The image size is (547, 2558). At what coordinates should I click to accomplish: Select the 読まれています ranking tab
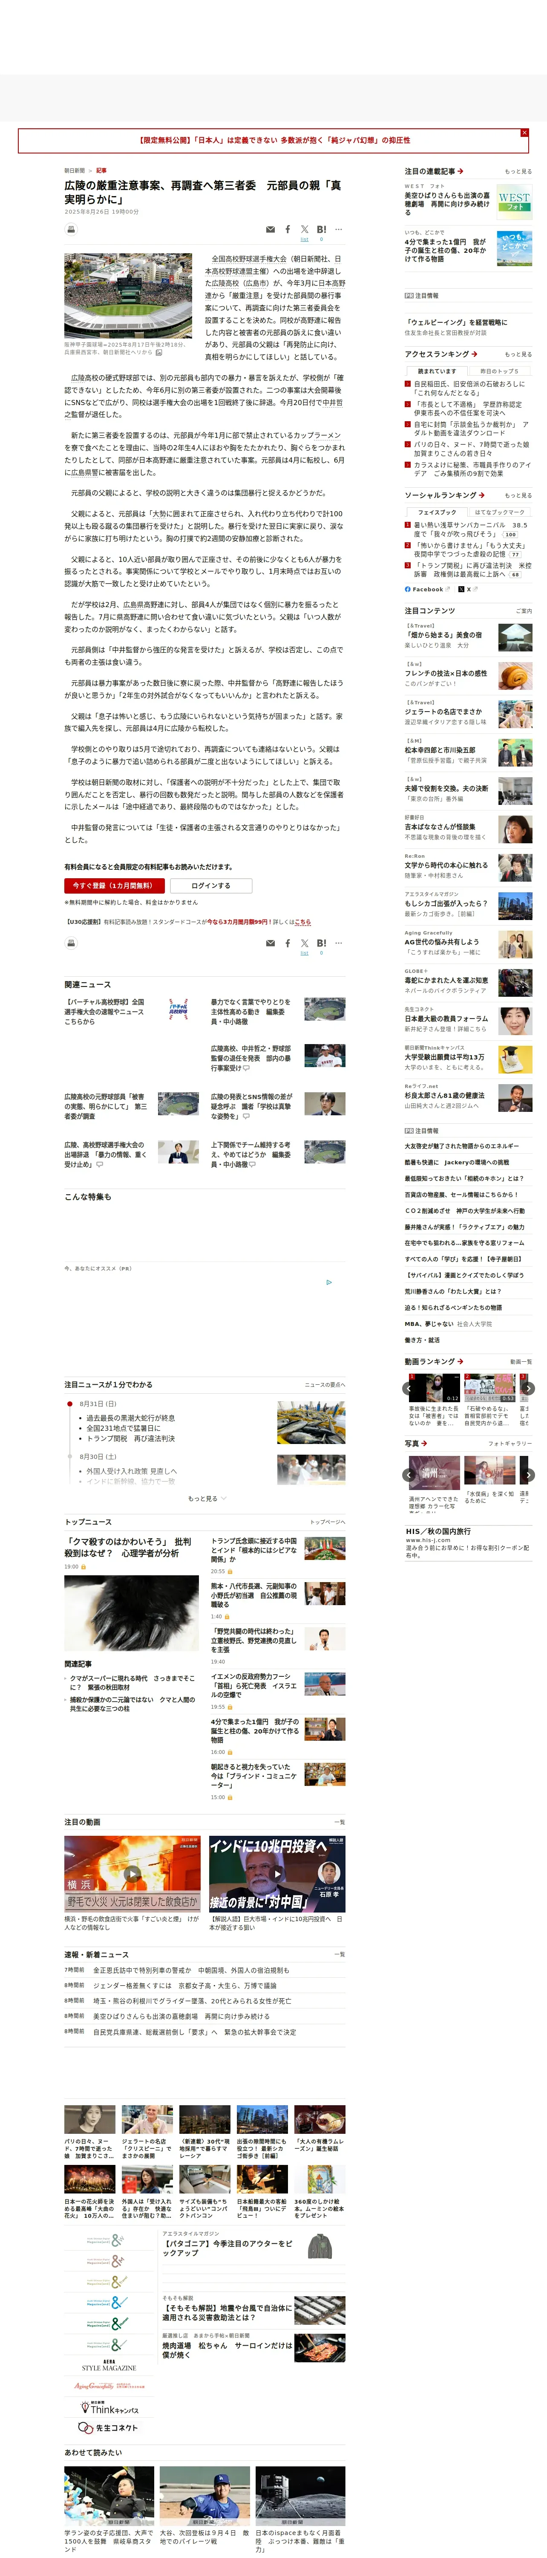click(437, 371)
